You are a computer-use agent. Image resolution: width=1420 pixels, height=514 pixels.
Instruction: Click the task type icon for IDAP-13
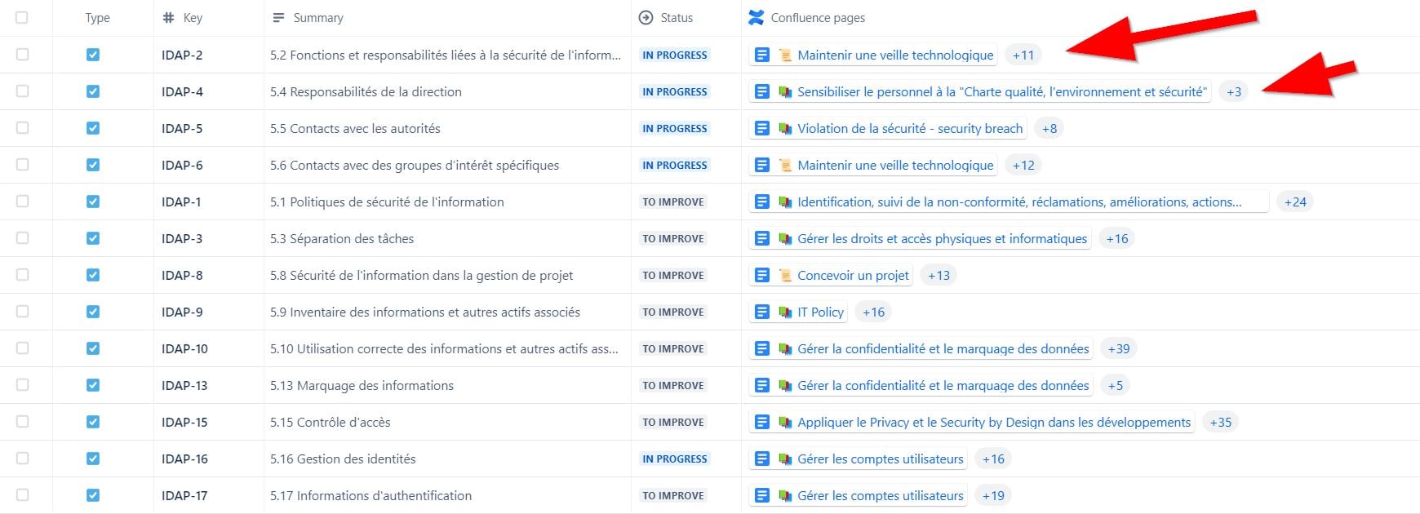[x=93, y=385]
